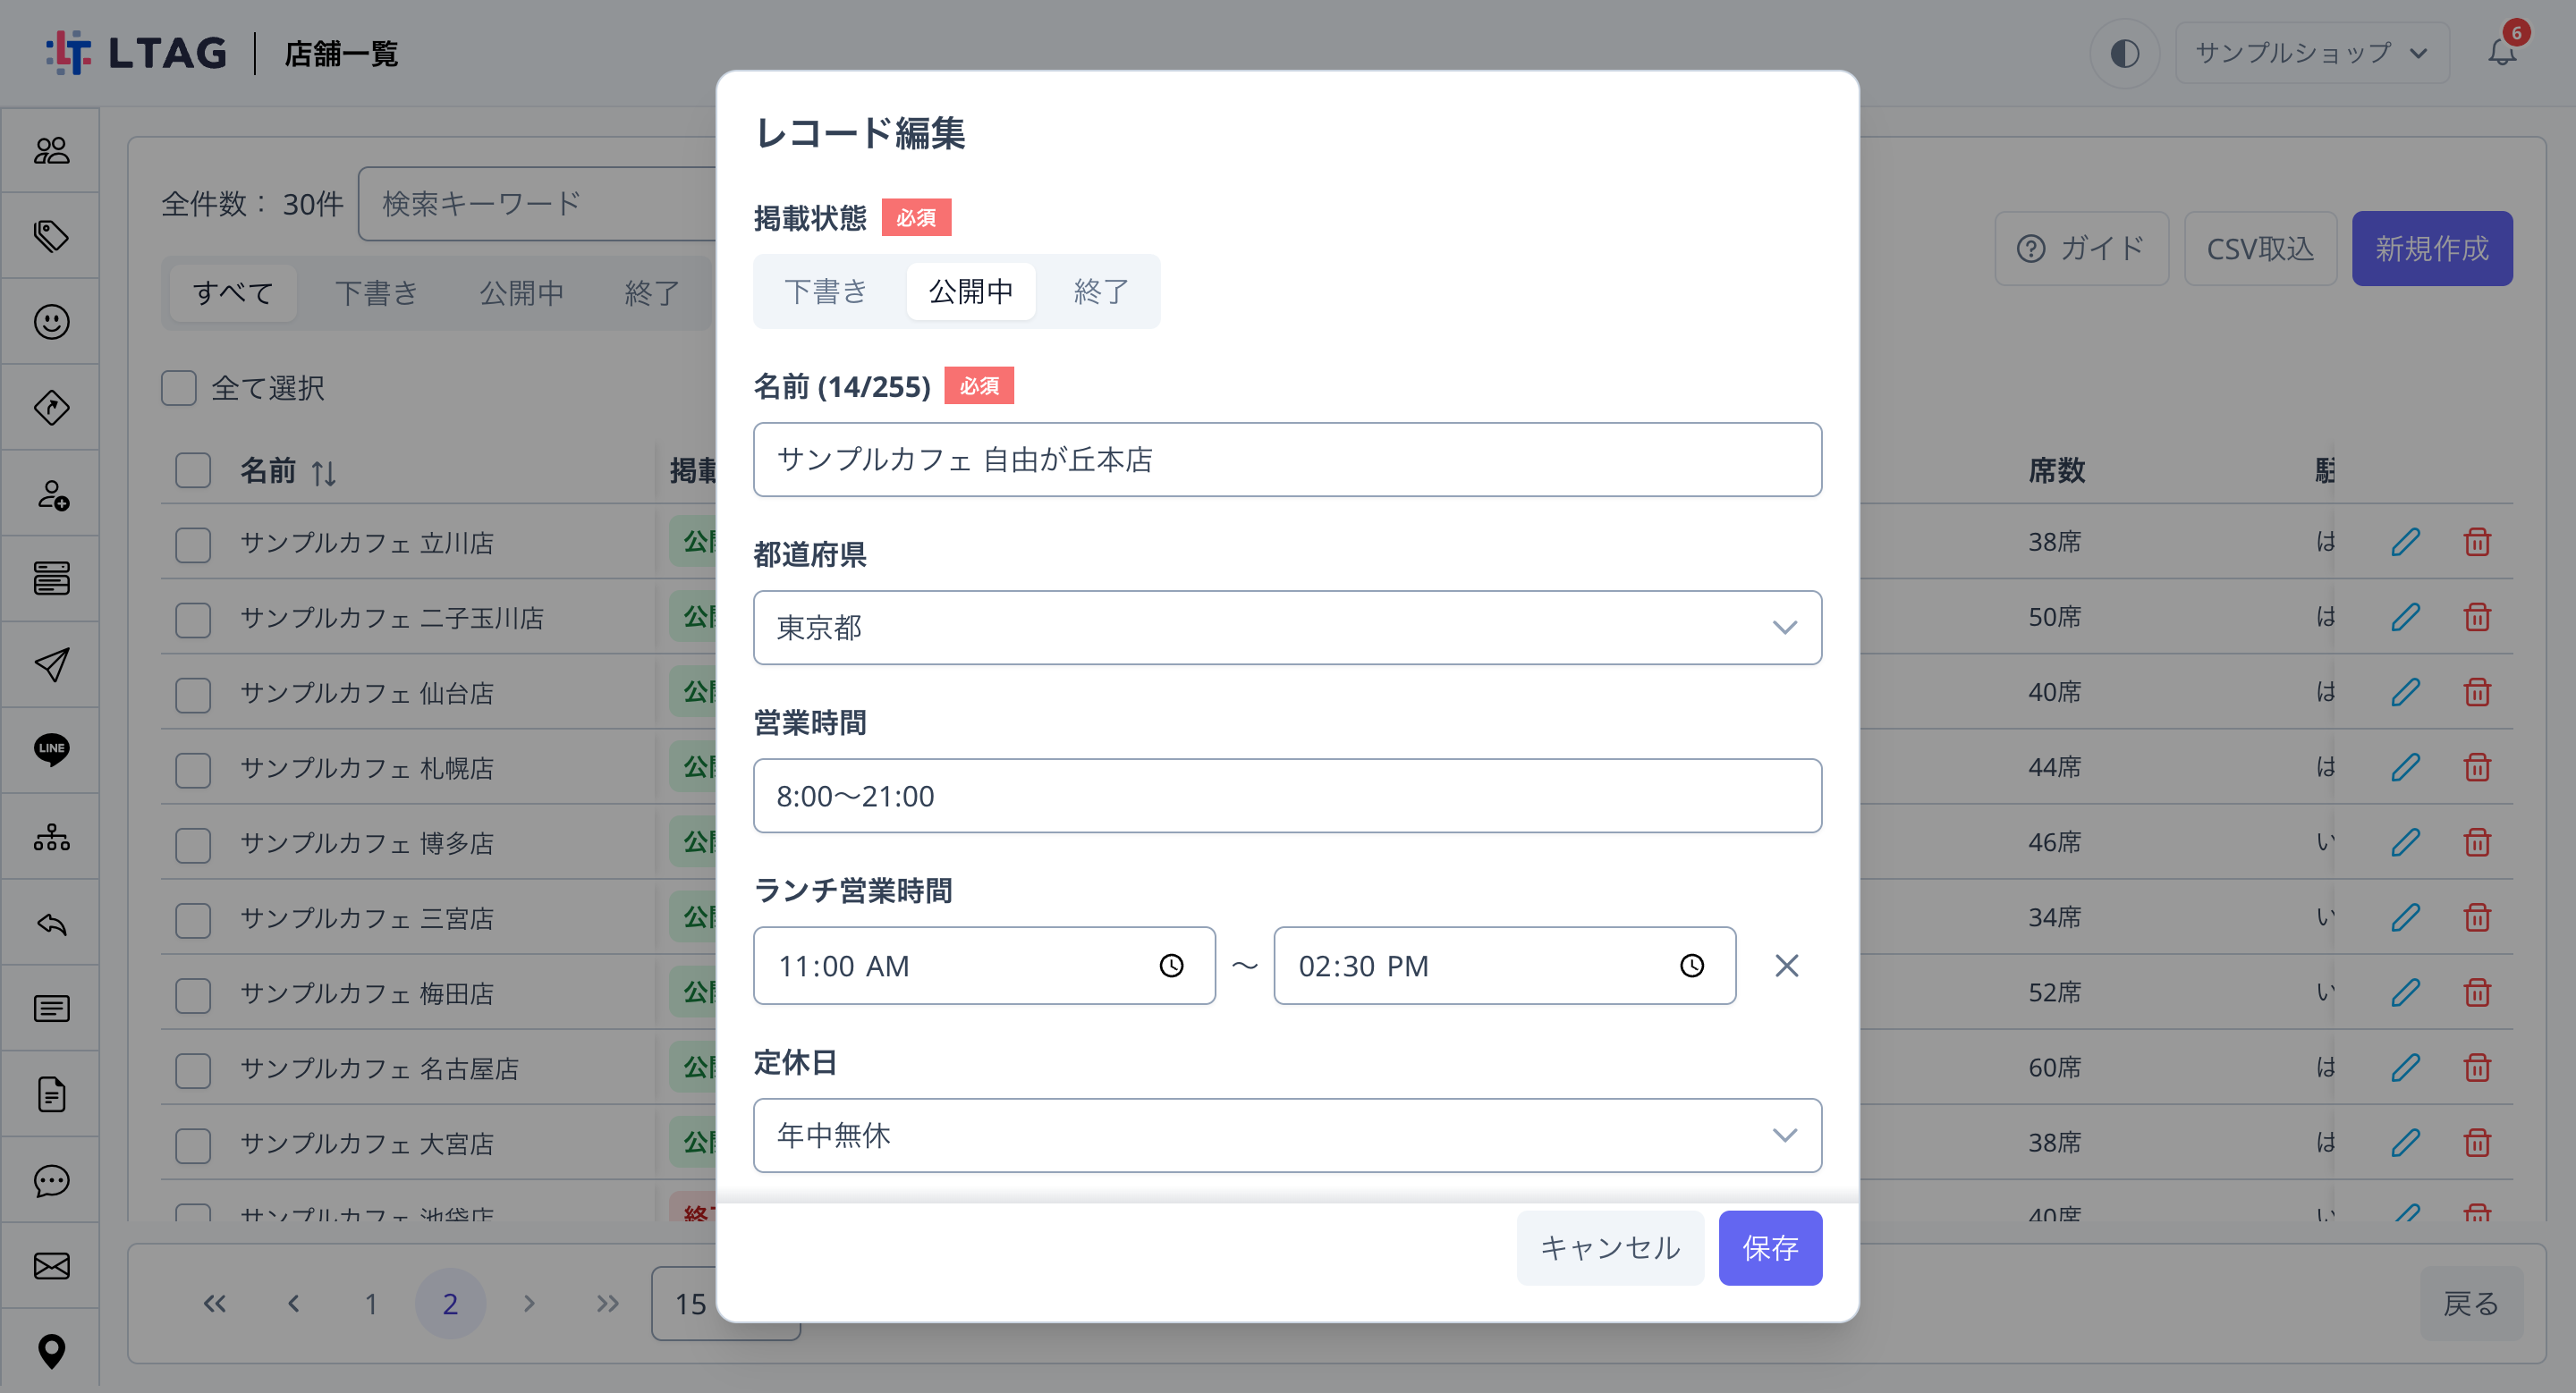2576x1393 pixels.
Task: Click the CSV取込 button
Action: tap(2260, 248)
